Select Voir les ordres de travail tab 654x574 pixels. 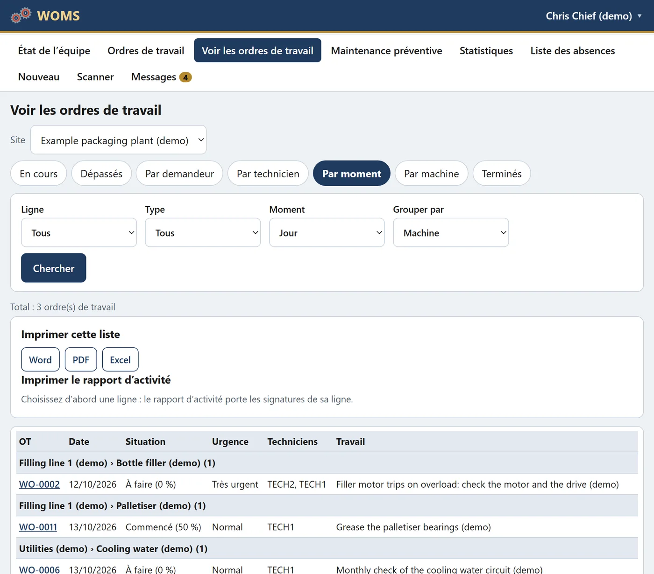(257, 50)
